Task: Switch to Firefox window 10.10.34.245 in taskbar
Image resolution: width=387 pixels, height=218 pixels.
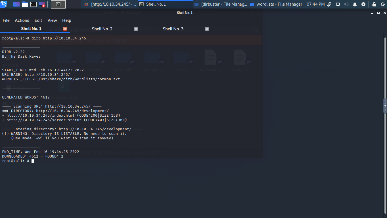Action: click(x=110, y=4)
